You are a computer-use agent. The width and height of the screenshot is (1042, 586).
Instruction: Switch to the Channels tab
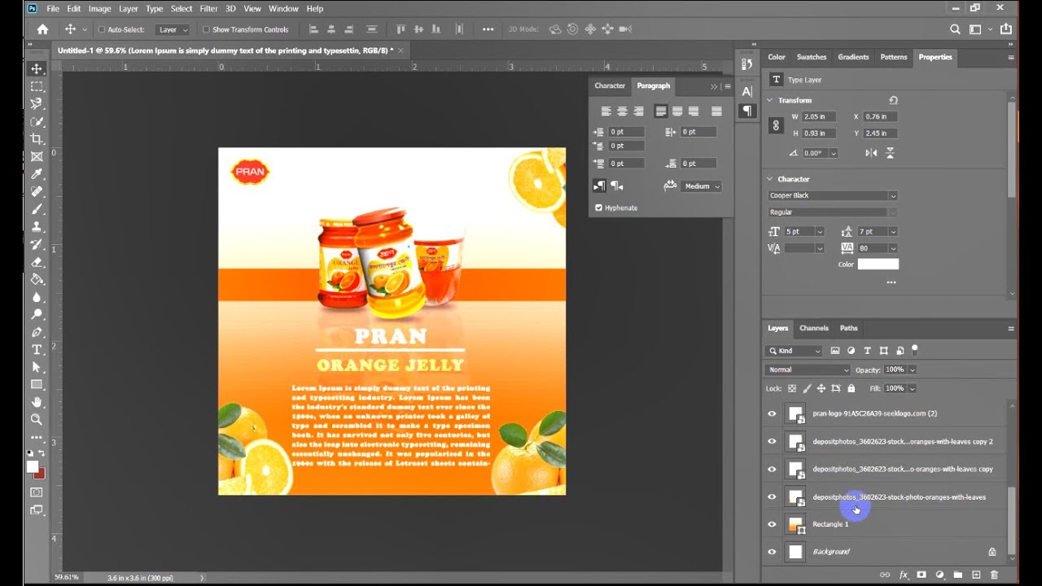tap(813, 328)
